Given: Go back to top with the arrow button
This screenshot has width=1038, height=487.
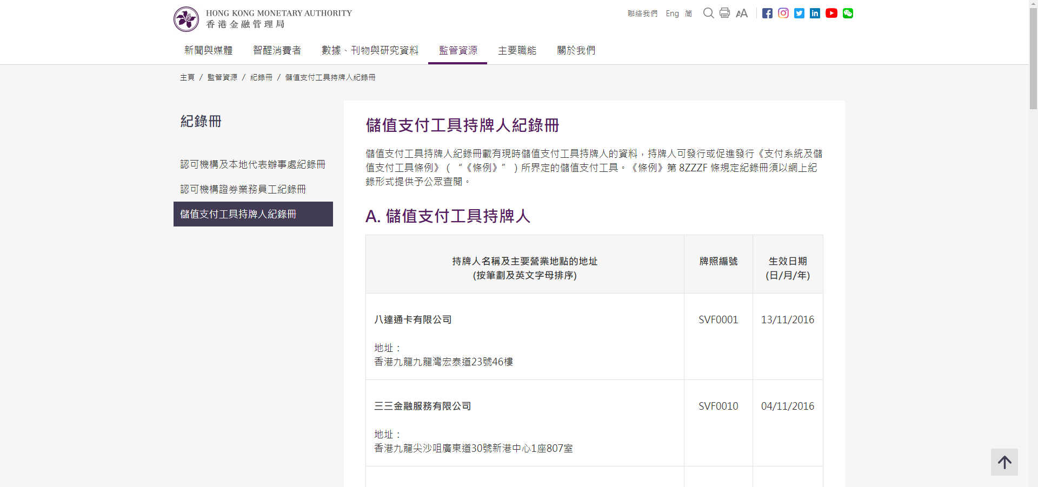Looking at the screenshot, I should click(x=1004, y=462).
